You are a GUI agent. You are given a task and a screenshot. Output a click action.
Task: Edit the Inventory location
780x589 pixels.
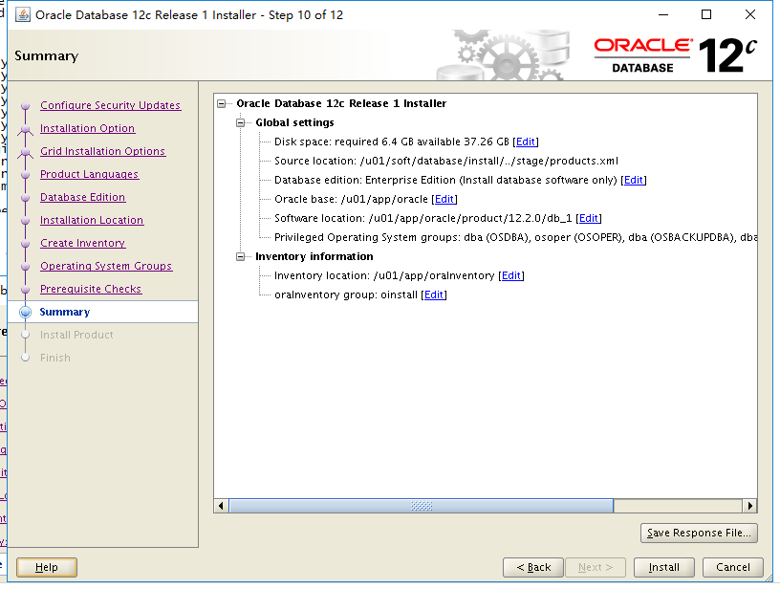pos(510,275)
